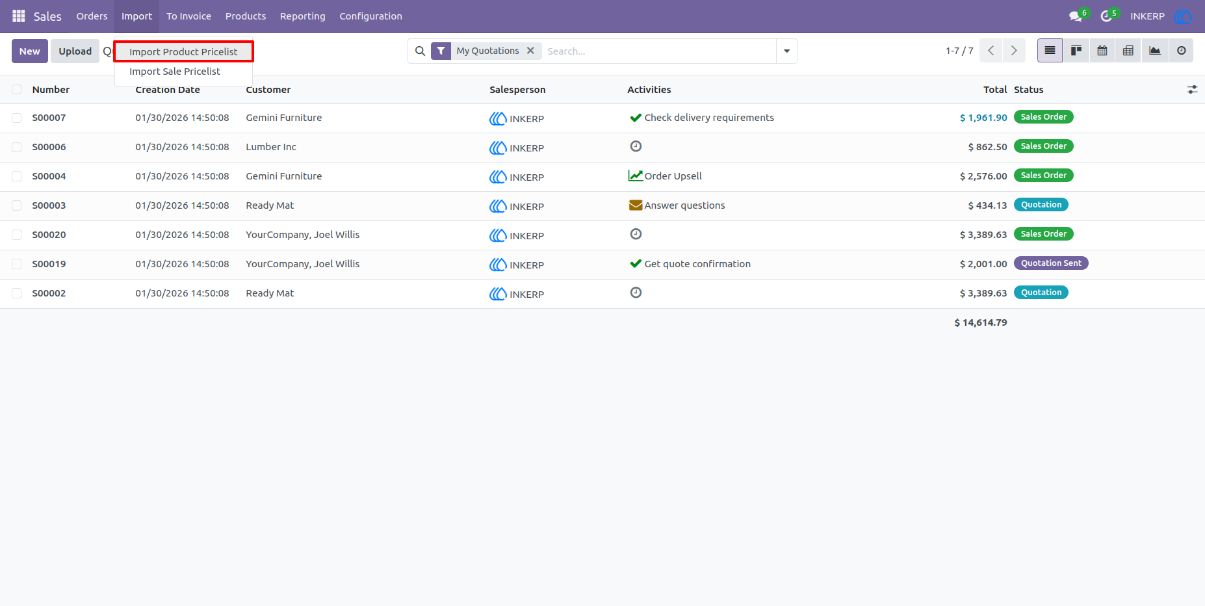This screenshot has width=1205, height=606.
Task: Switch to kanban view
Action: point(1076,51)
